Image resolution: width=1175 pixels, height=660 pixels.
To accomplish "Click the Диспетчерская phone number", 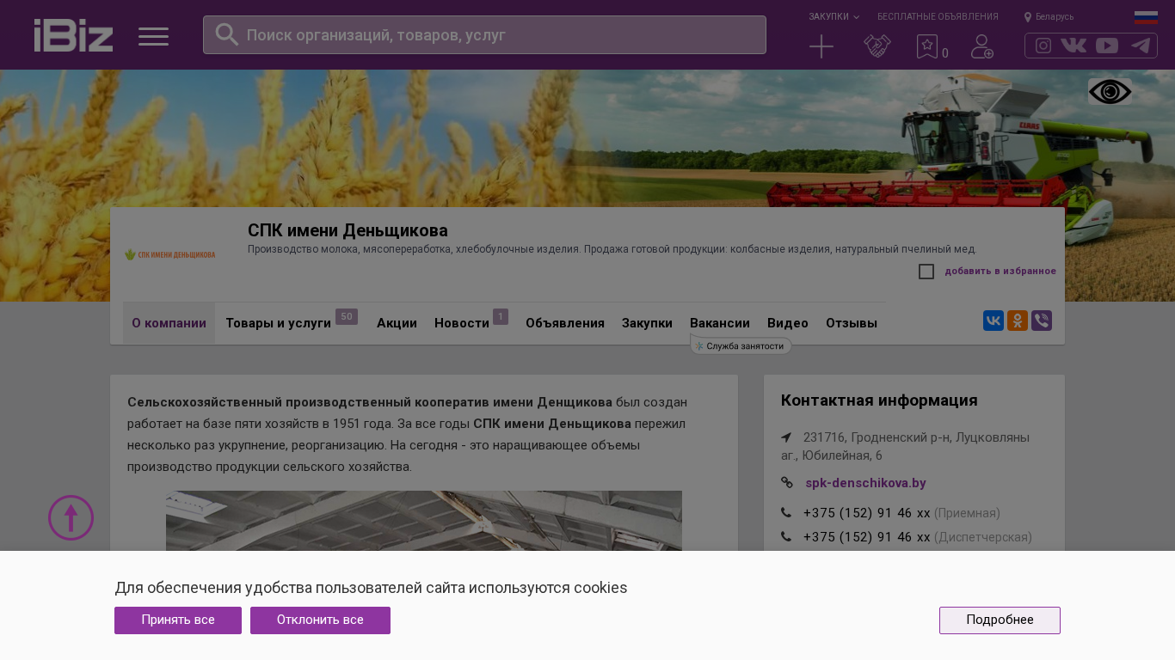I will (867, 537).
